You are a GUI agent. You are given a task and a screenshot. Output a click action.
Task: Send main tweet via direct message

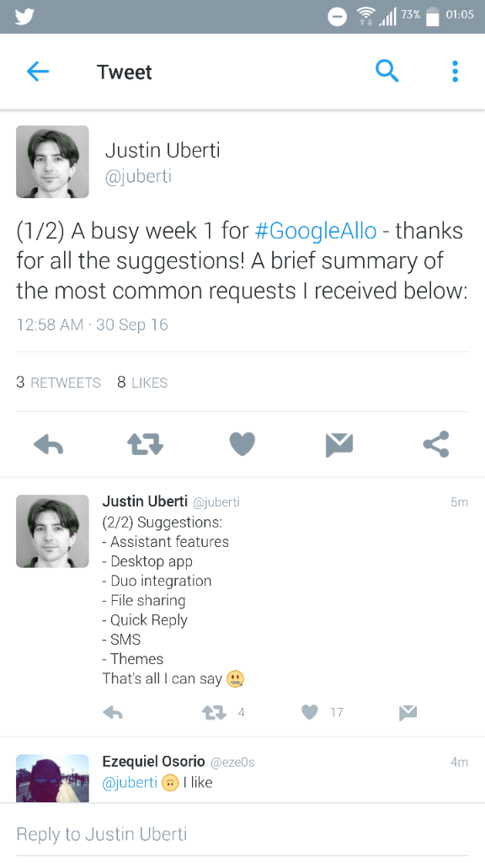point(338,445)
